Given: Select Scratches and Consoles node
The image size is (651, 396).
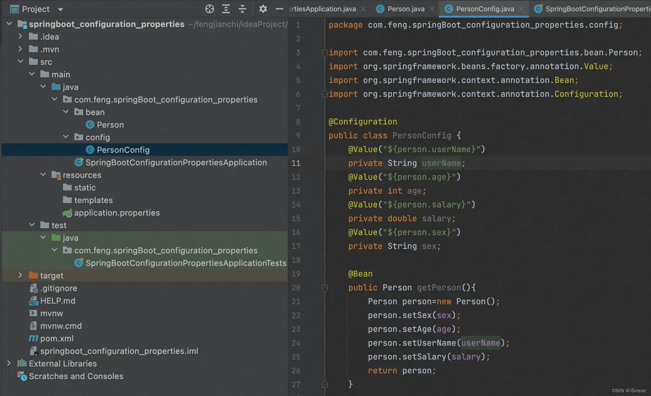Looking at the screenshot, I should [x=76, y=376].
